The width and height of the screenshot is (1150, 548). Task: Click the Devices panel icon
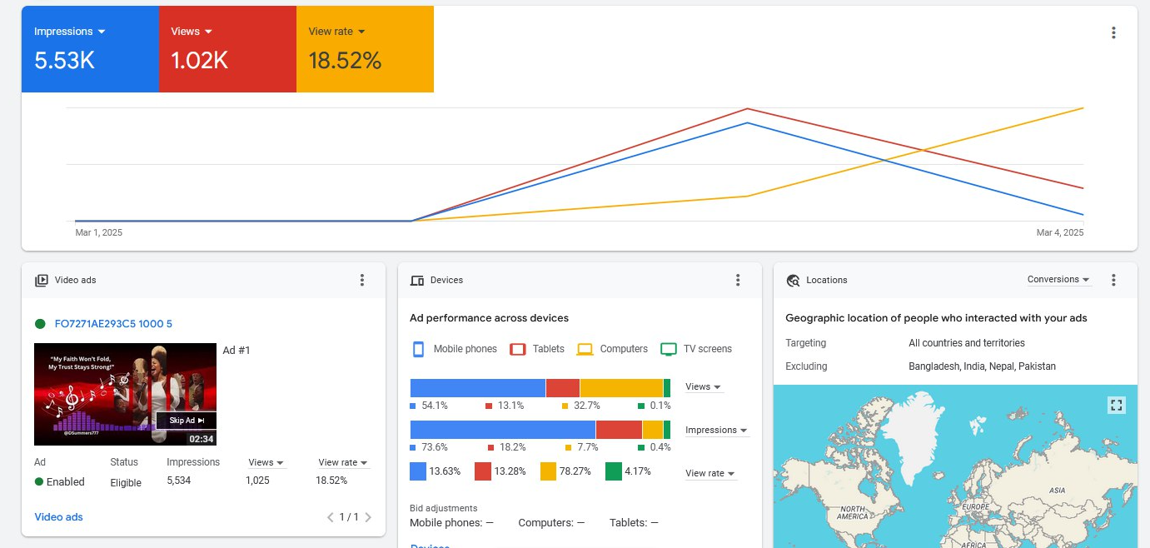pos(417,281)
